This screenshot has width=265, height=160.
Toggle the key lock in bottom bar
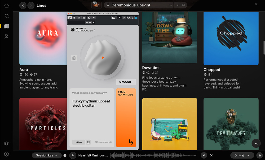(x=259, y=156)
